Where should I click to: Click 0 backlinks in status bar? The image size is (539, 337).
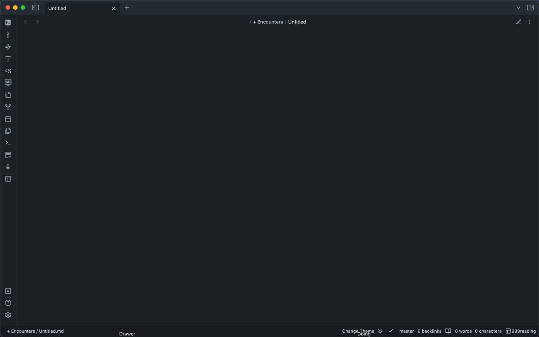click(429, 331)
